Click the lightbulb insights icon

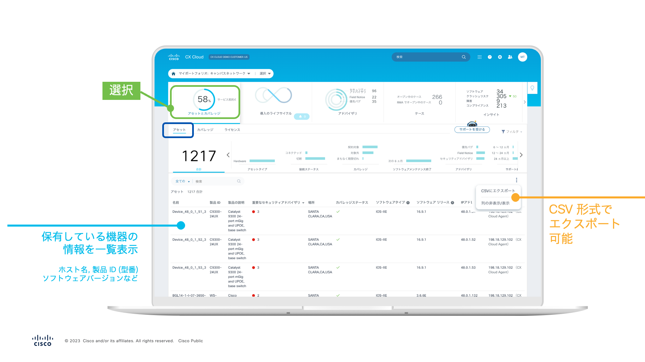click(532, 88)
